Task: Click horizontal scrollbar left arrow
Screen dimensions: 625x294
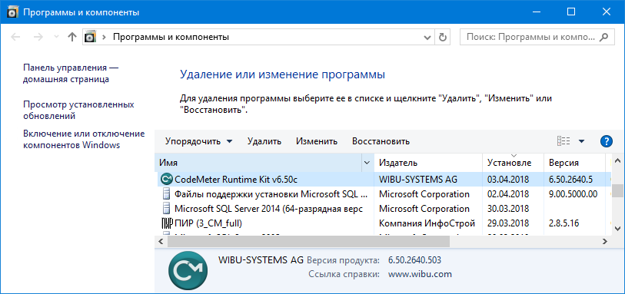Action: pyautogui.click(x=161, y=241)
